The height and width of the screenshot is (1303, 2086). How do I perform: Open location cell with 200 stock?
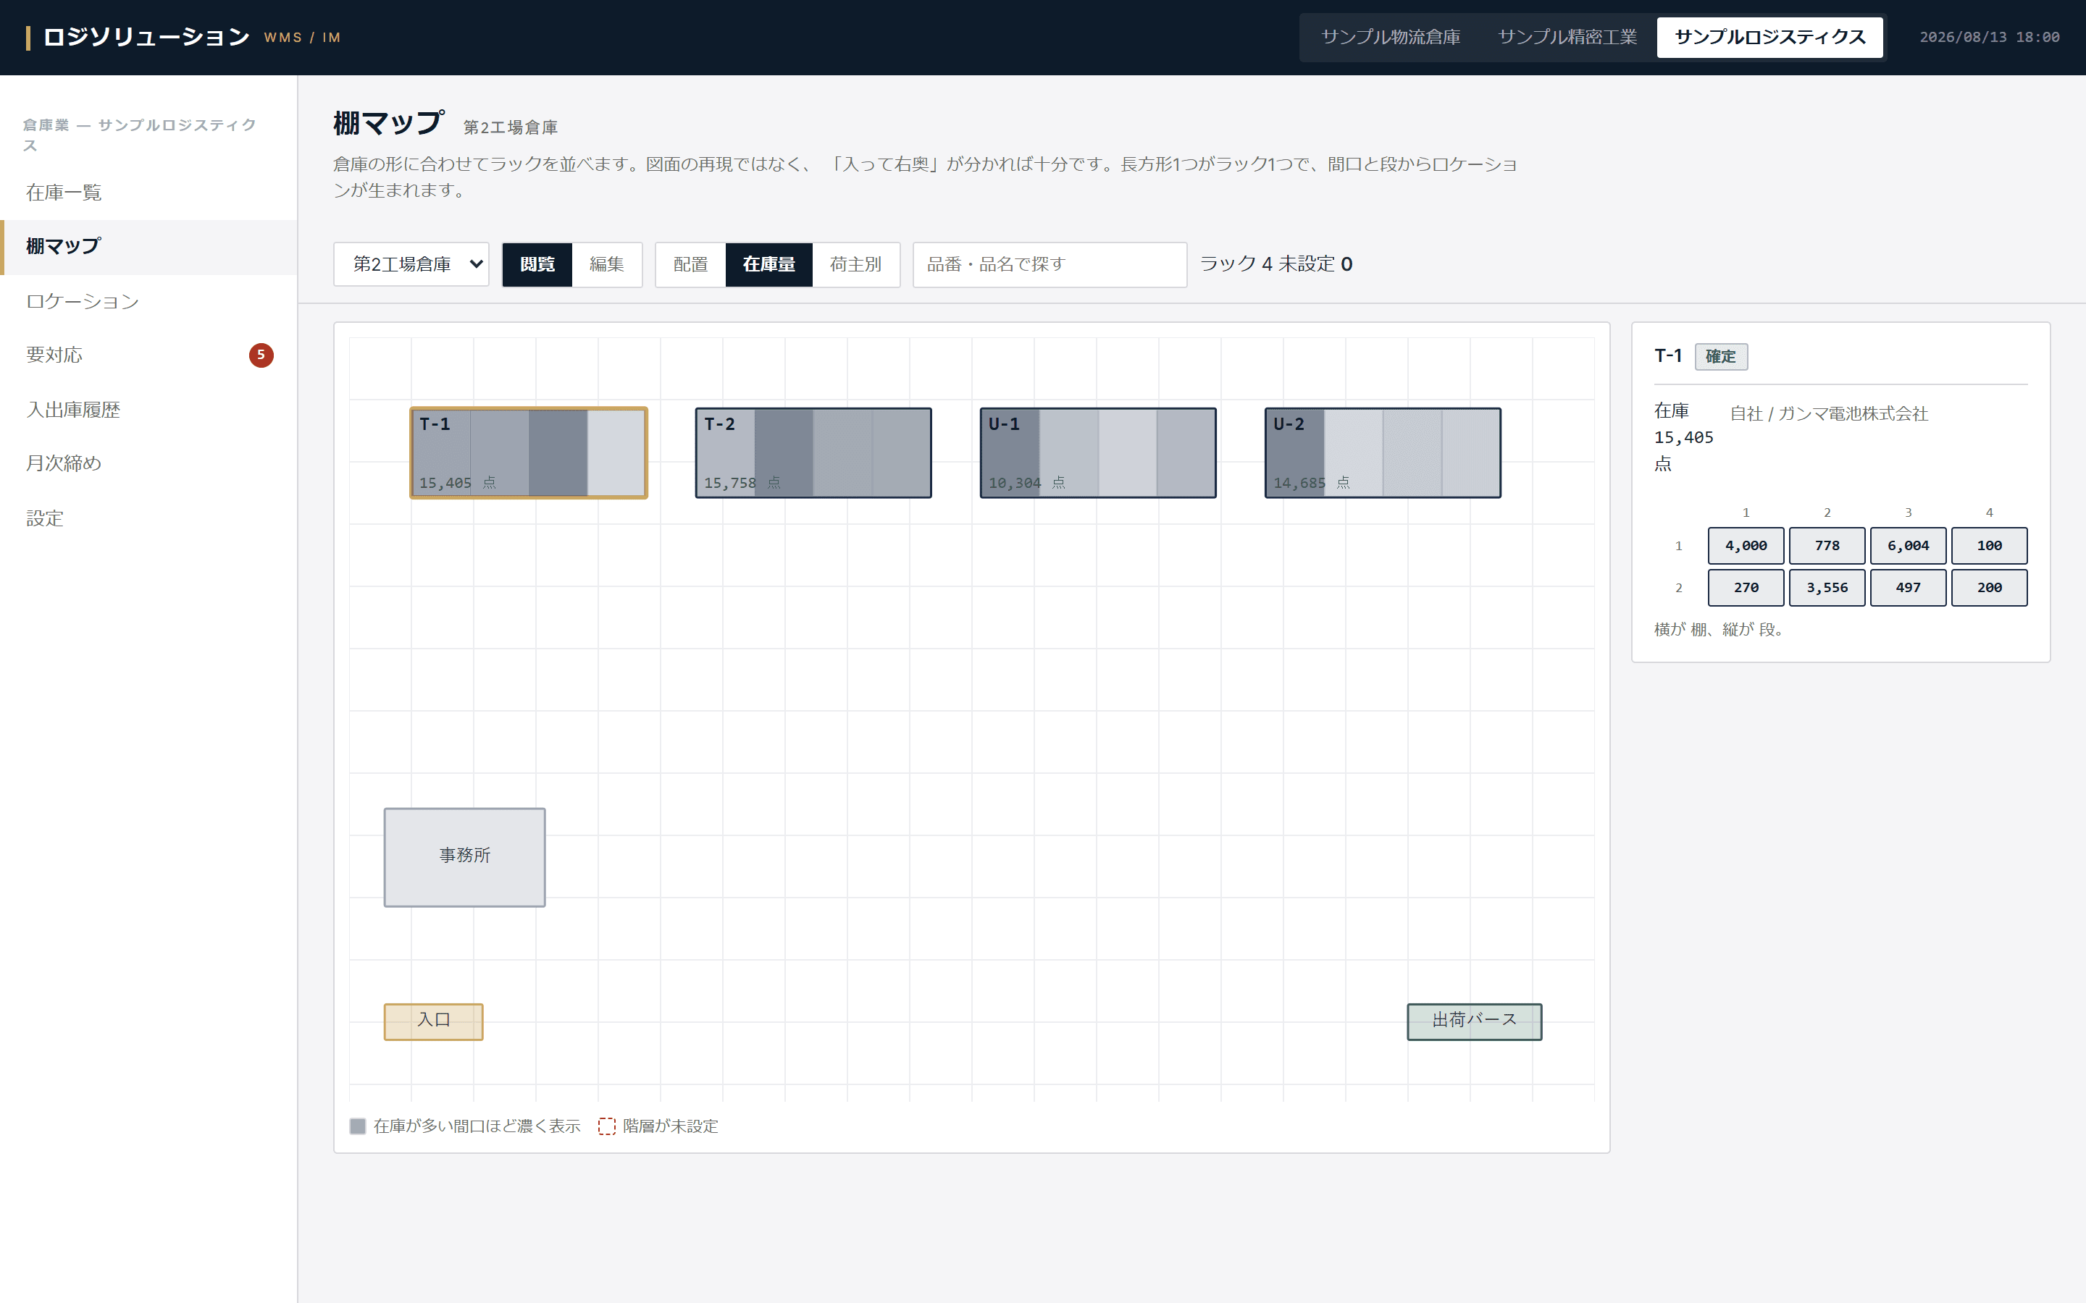(1989, 588)
